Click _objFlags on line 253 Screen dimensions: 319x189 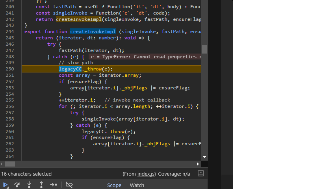[134, 88]
